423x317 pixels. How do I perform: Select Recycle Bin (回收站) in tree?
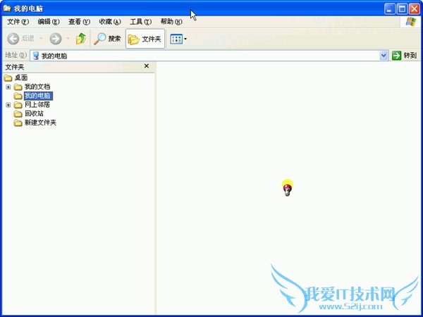click(34, 113)
